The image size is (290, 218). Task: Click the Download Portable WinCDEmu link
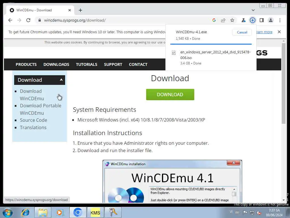point(40,109)
